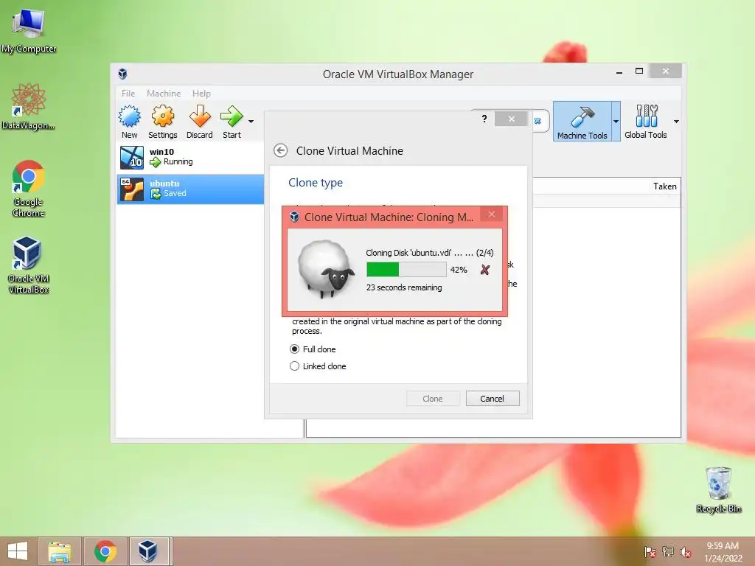Select the Full clone radio button
This screenshot has height=566, width=755.
point(295,349)
